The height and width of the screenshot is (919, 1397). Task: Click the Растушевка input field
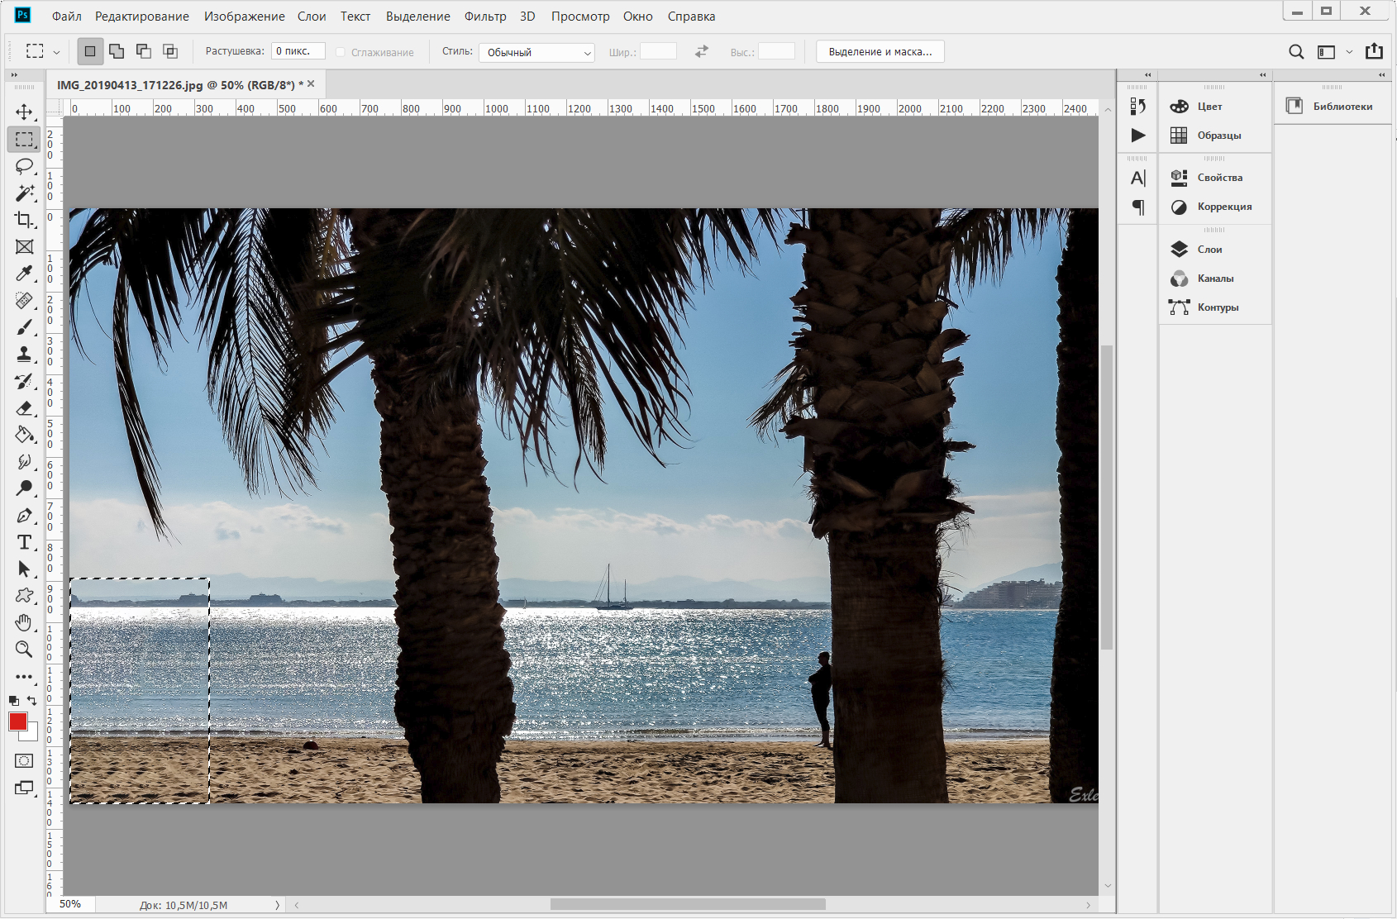coord(298,51)
